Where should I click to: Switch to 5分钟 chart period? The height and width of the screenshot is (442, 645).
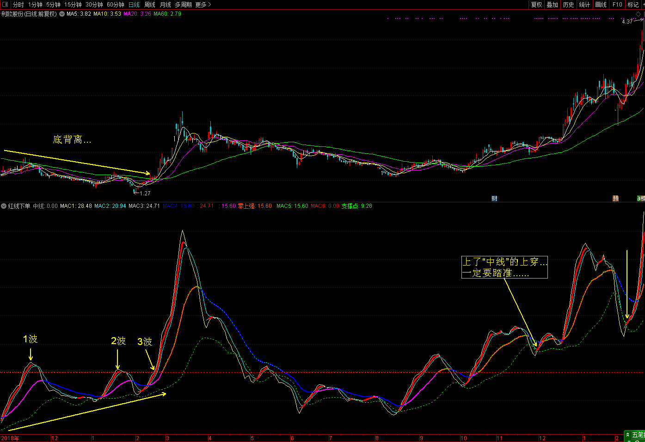click(x=53, y=5)
